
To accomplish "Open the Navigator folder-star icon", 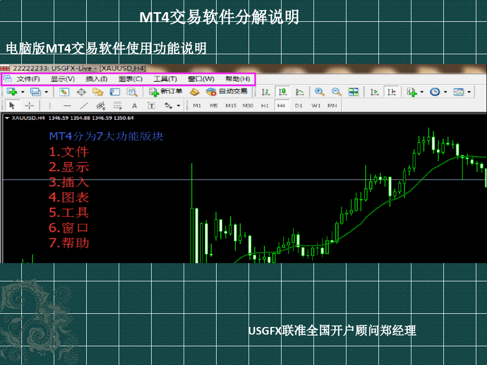I will (97, 92).
